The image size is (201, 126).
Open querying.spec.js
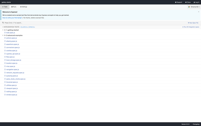(12, 76)
